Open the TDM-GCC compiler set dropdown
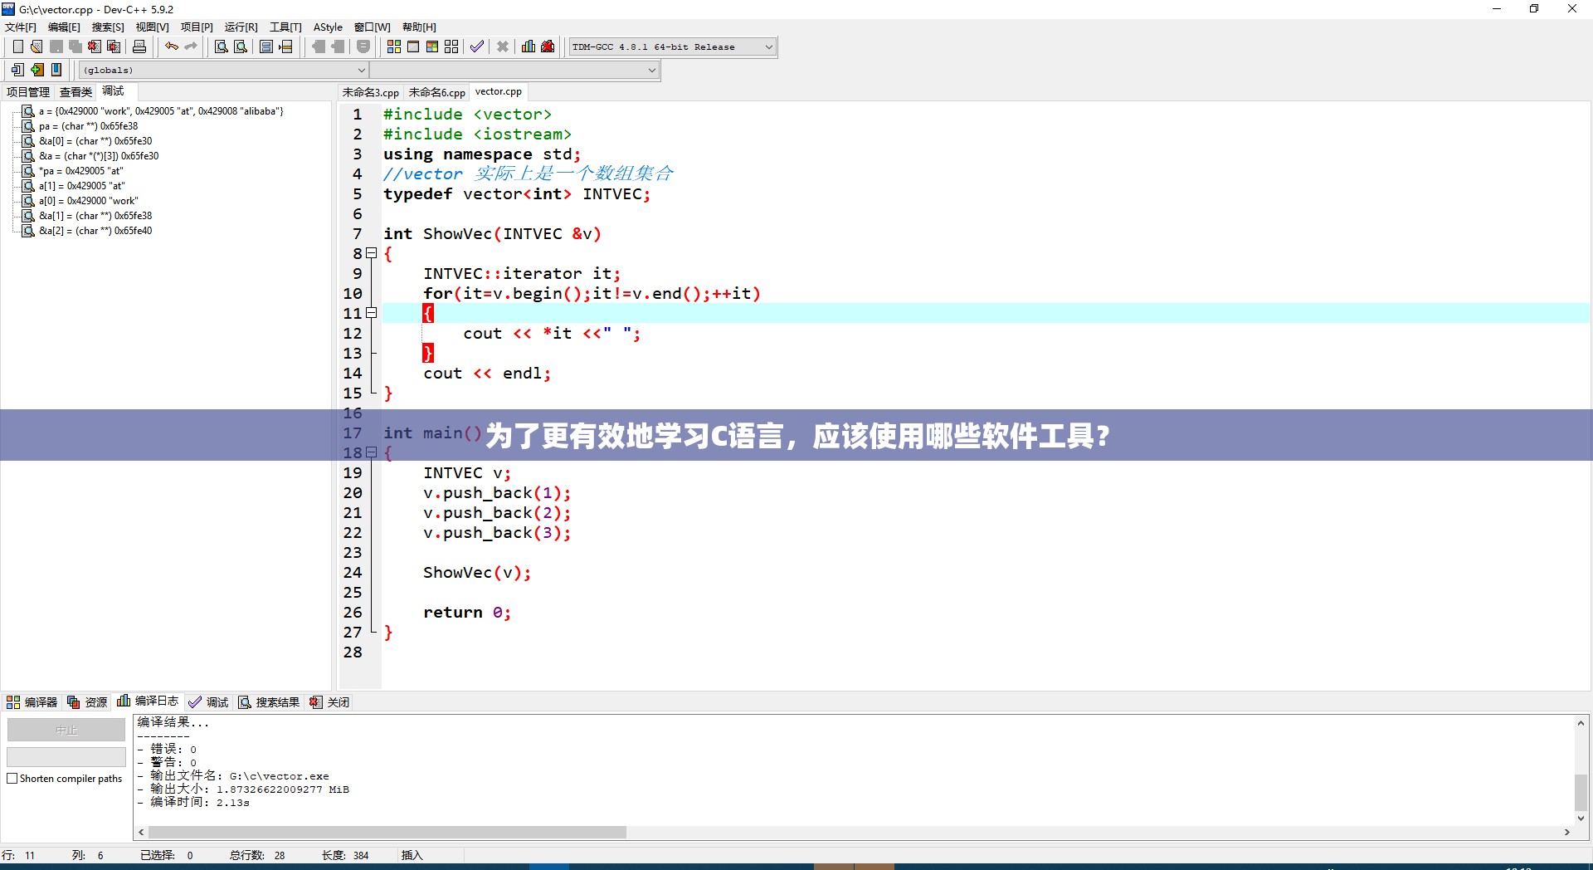Image resolution: width=1593 pixels, height=870 pixels. (x=672, y=47)
